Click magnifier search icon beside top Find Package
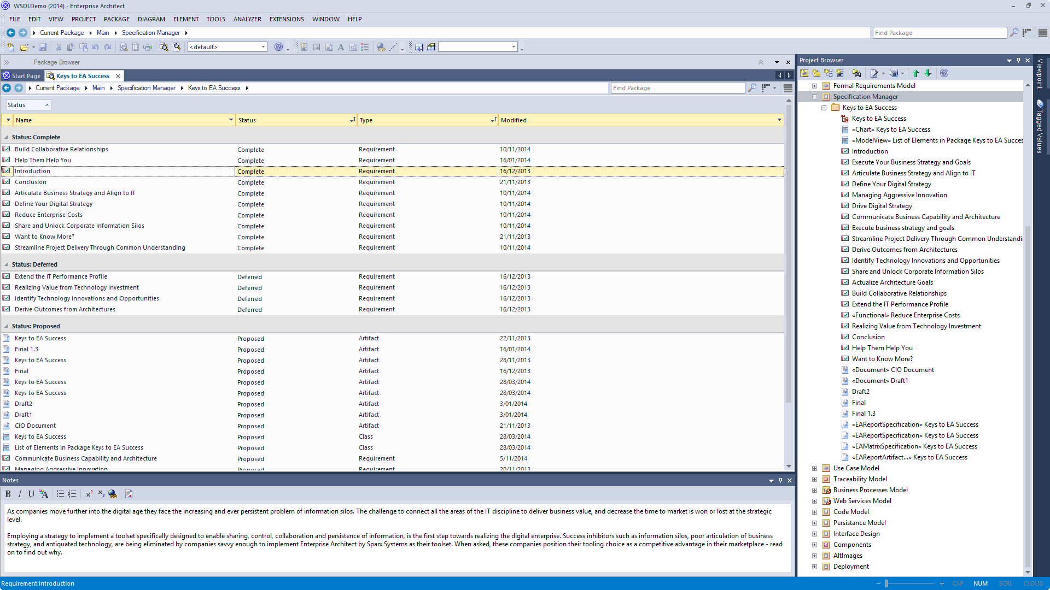This screenshot has width=1050, height=590. point(1014,33)
